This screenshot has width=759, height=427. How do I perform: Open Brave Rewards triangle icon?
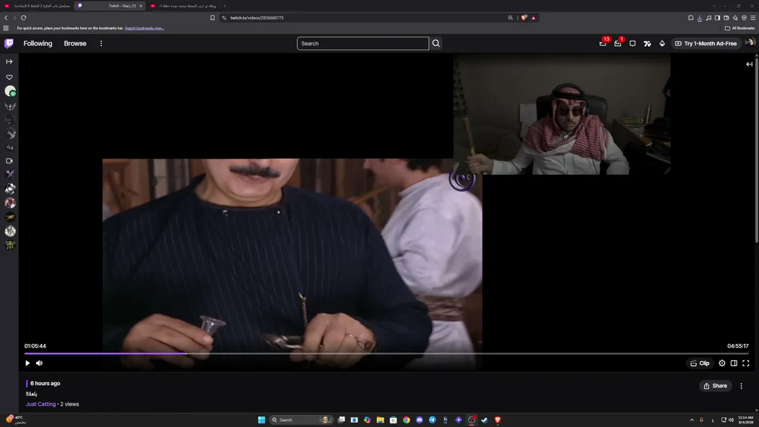(533, 18)
